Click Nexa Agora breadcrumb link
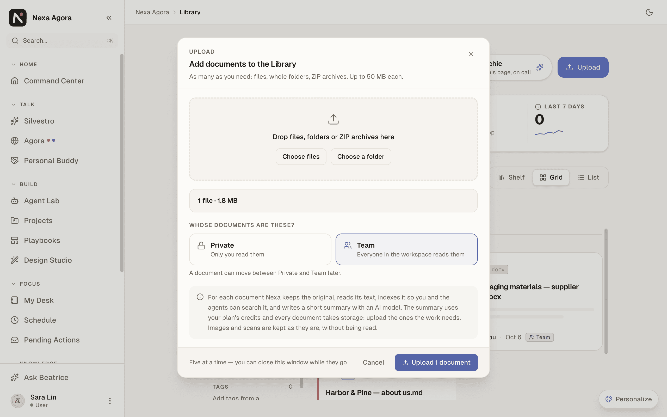The width and height of the screenshot is (667, 417). coord(152,13)
